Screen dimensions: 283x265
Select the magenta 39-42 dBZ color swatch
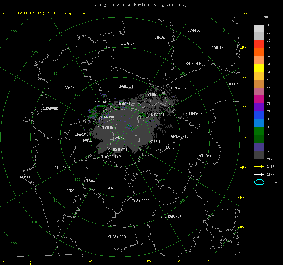point(259,100)
